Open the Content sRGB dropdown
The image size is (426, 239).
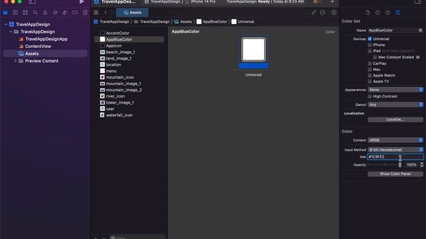point(395,140)
